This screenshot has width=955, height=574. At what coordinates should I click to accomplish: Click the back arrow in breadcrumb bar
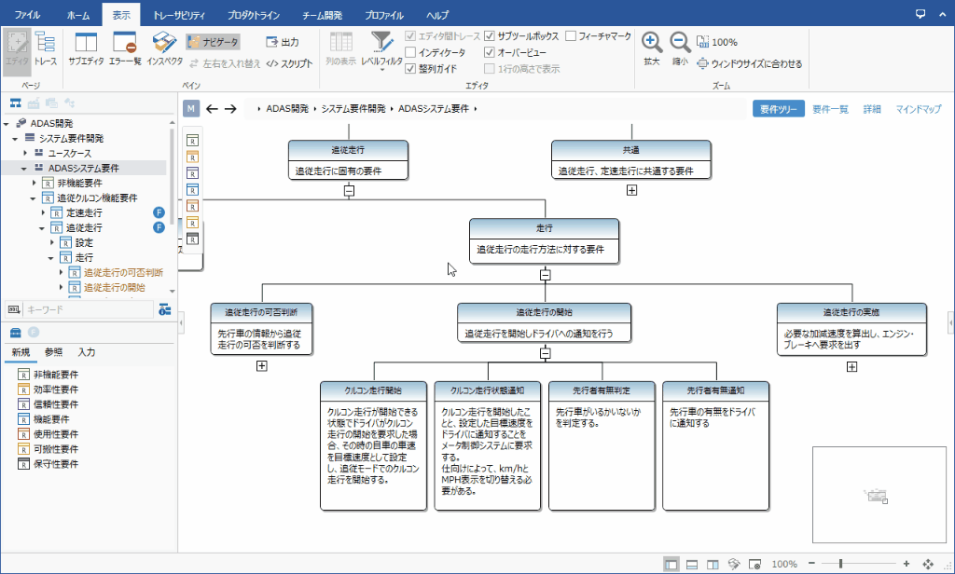pyautogui.click(x=212, y=109)
